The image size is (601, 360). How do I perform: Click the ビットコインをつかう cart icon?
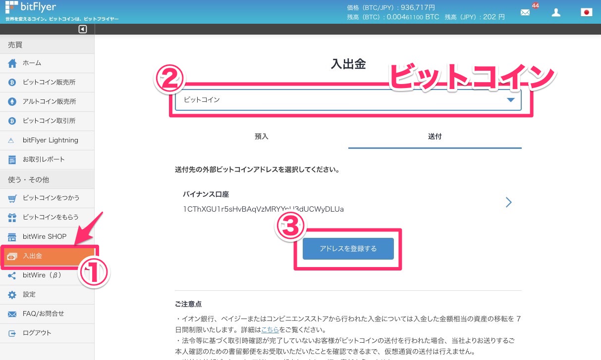coord(12,198)
